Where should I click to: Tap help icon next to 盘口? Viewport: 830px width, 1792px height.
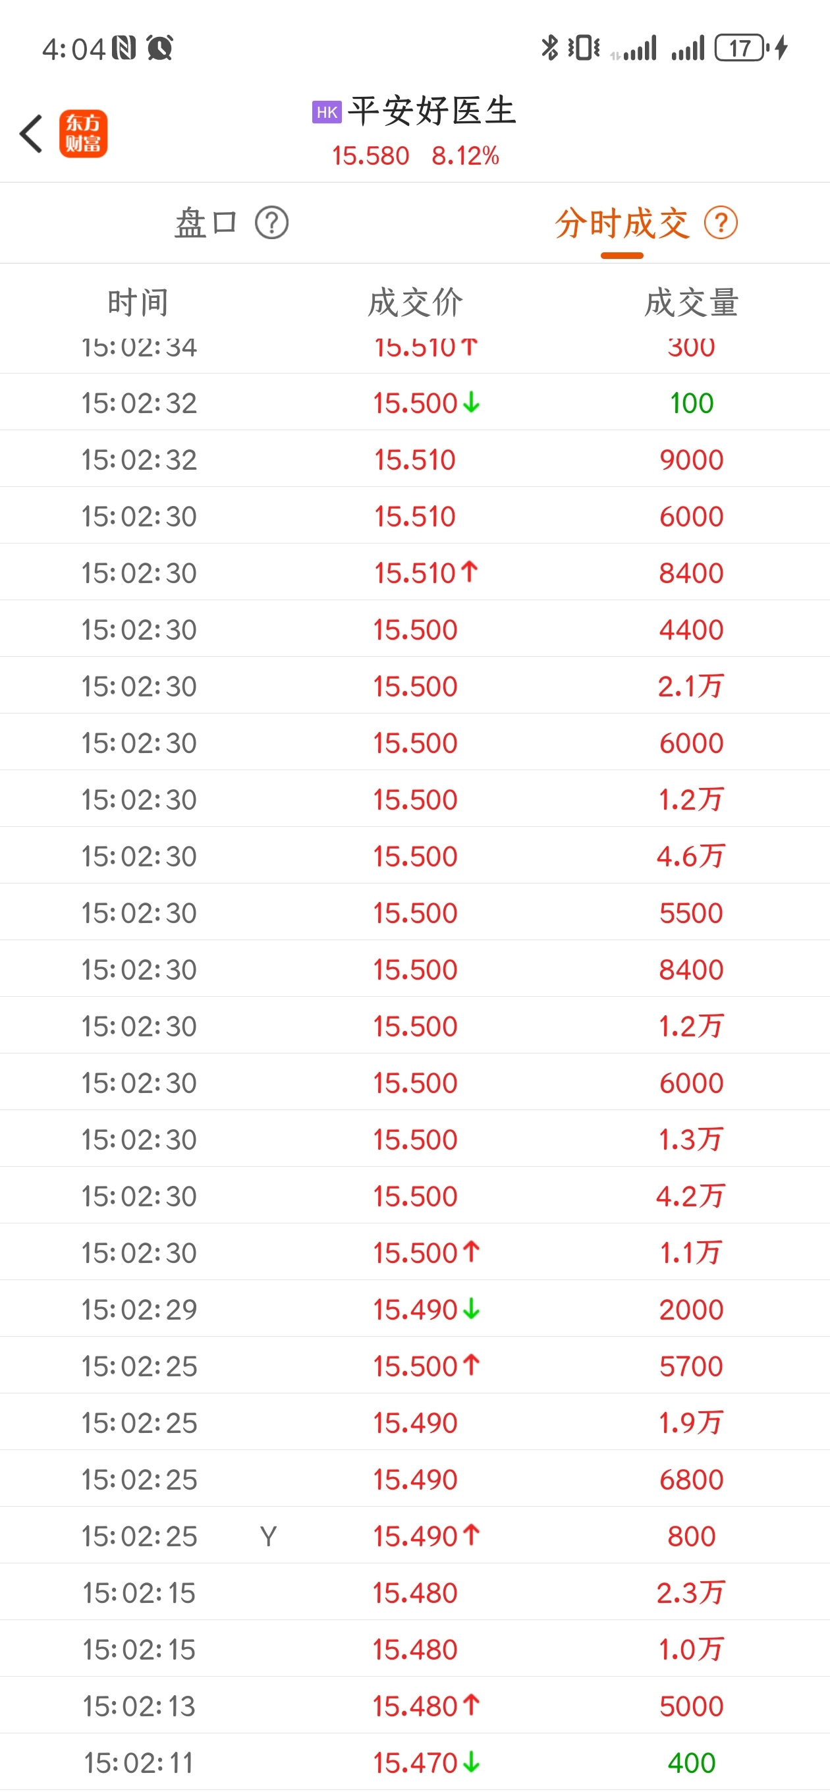(271, 223)
